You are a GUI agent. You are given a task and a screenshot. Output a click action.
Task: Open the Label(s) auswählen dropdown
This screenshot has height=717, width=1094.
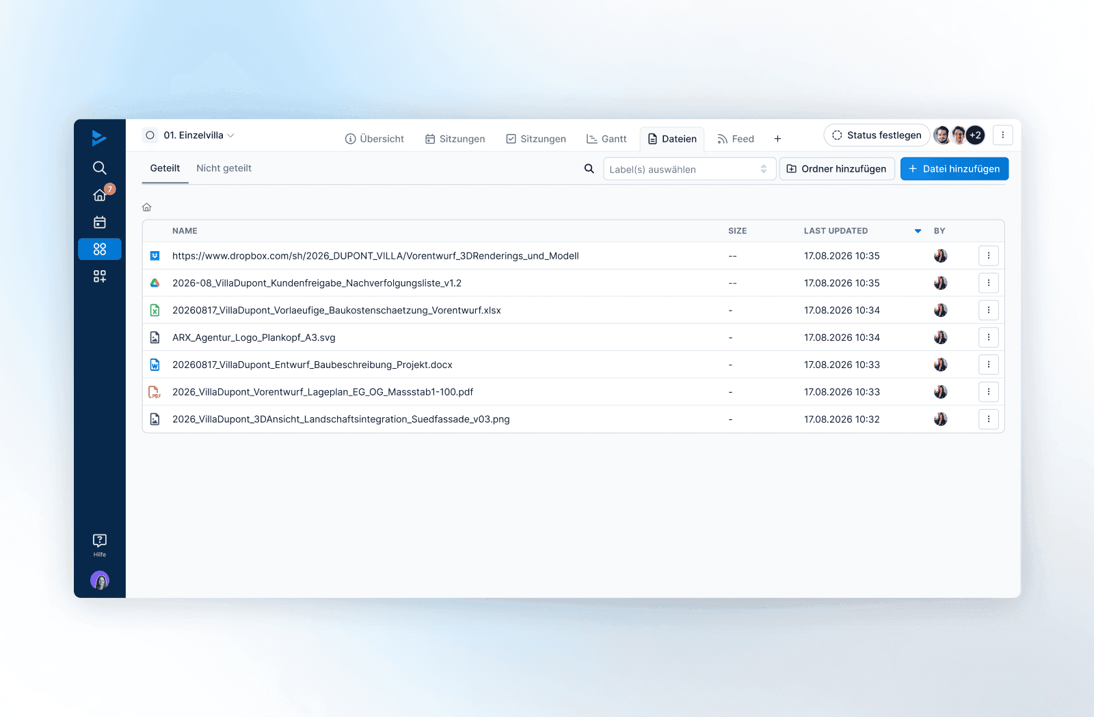click(x=689, y=169)
